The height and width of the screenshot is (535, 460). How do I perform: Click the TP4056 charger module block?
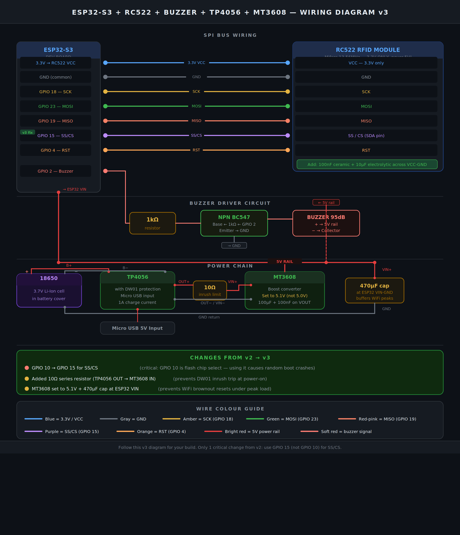pyautogui.click(x=137, y=290)
